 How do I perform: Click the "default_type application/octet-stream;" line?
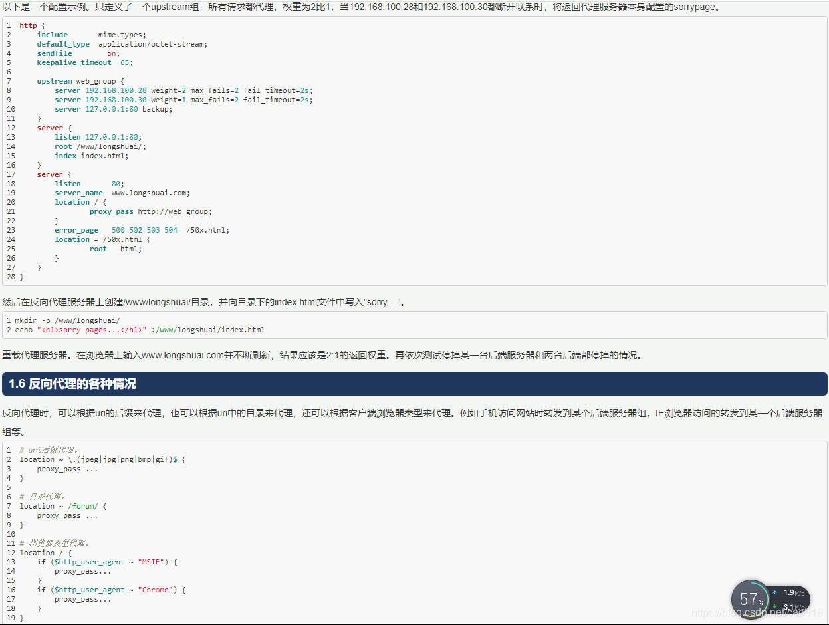(122, 44)
